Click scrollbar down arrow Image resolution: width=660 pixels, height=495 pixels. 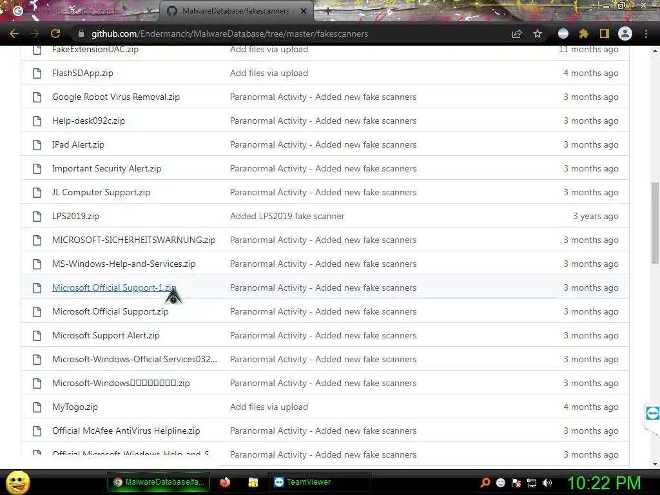pos(655,464)
